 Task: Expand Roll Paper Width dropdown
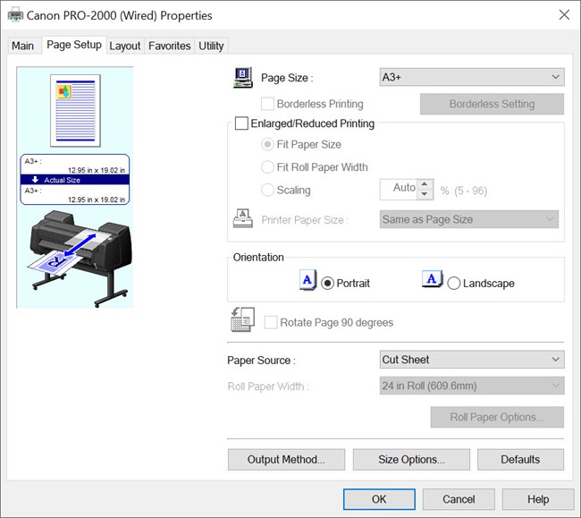pos(472,386)
